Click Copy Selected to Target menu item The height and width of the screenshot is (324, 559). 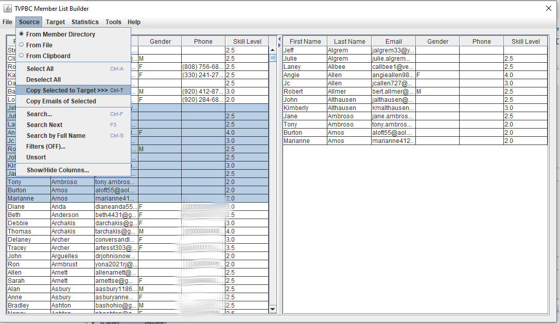(x=67, y=91)
